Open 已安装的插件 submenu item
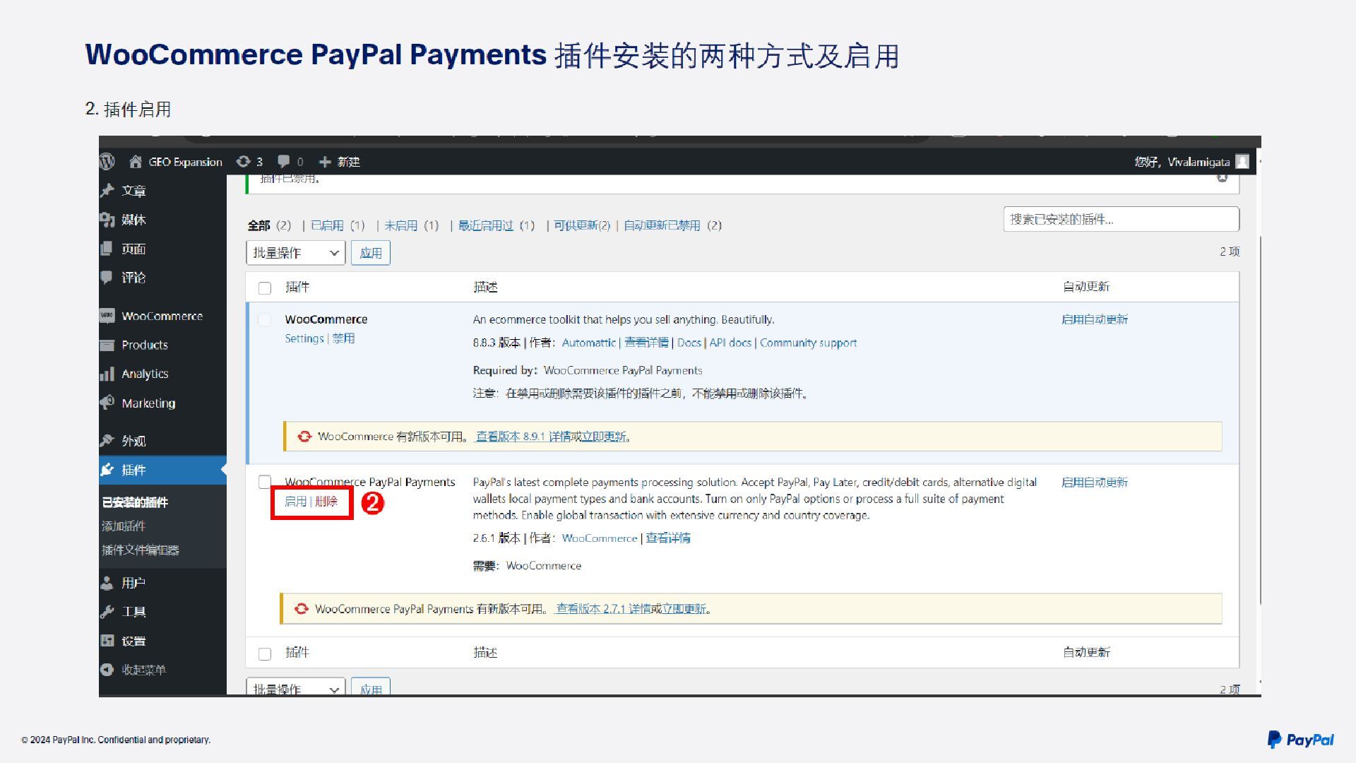Viewport: 1356px width, 763px height. click(135, 502)
